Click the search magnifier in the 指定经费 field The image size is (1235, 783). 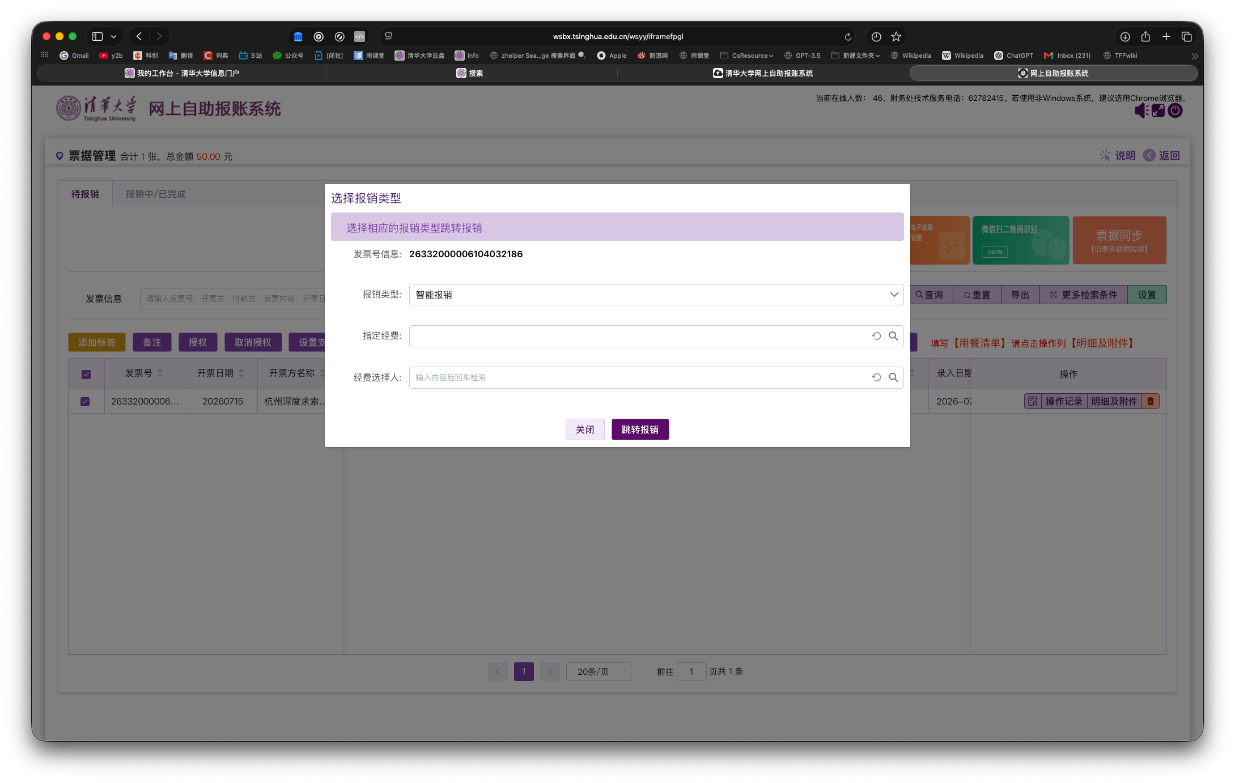pos(893,336)
